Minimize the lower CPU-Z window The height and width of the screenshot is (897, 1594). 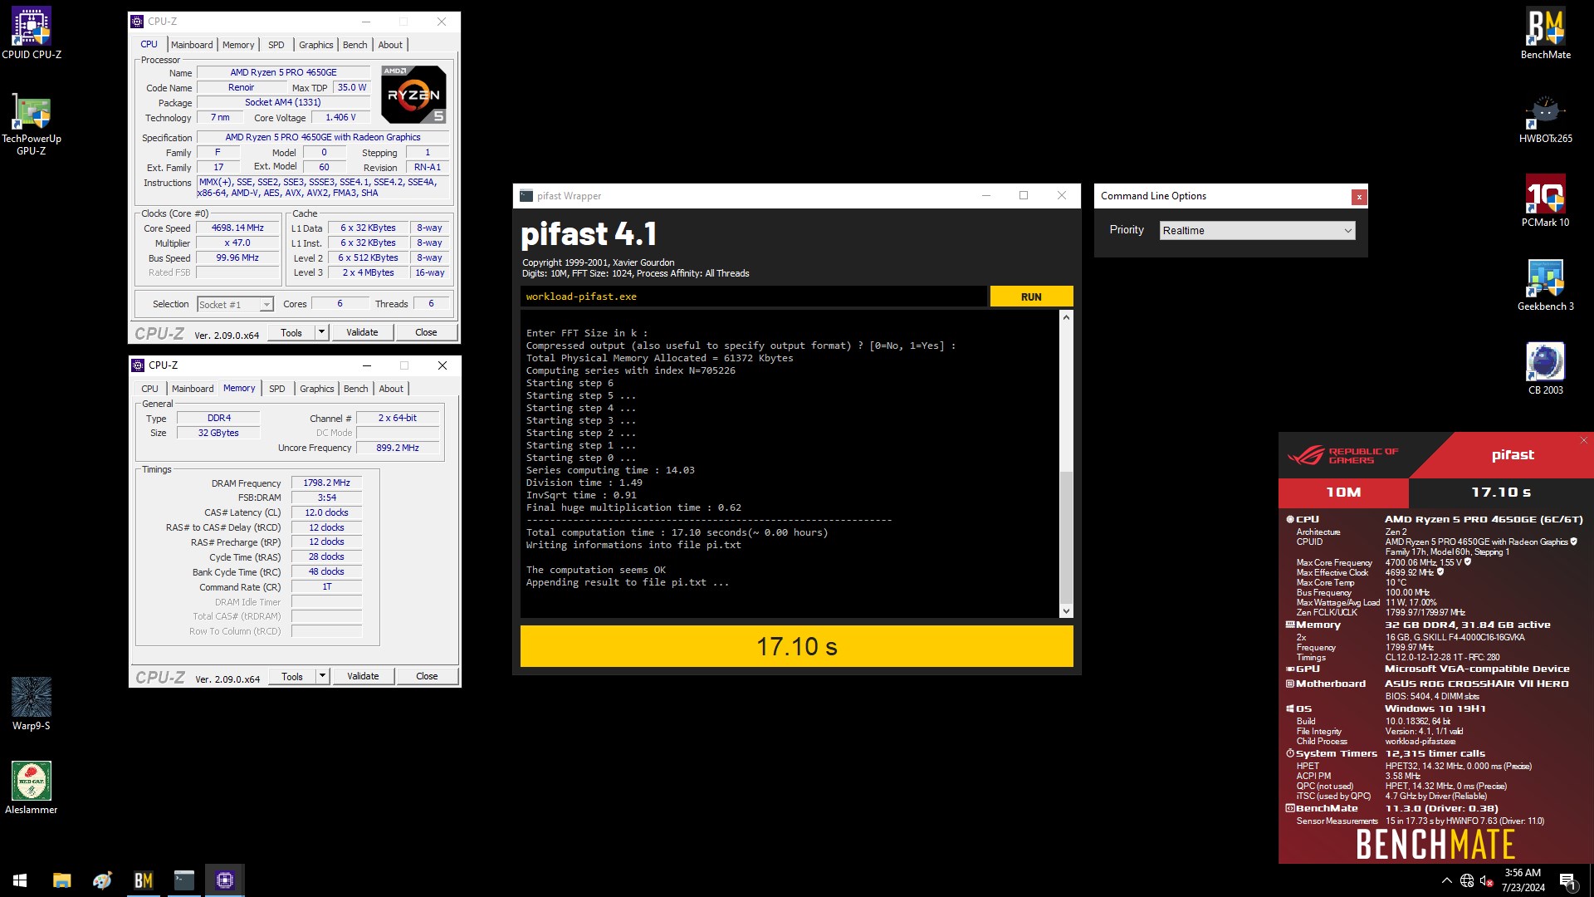point(366,365)
